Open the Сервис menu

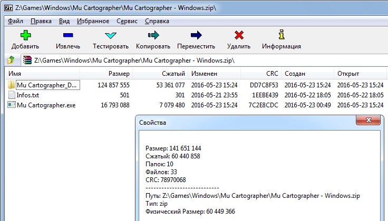click(x=127, y=21)
